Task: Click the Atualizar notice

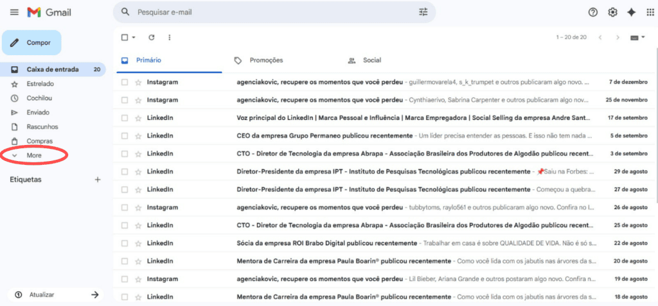Action: click(55, 294)
